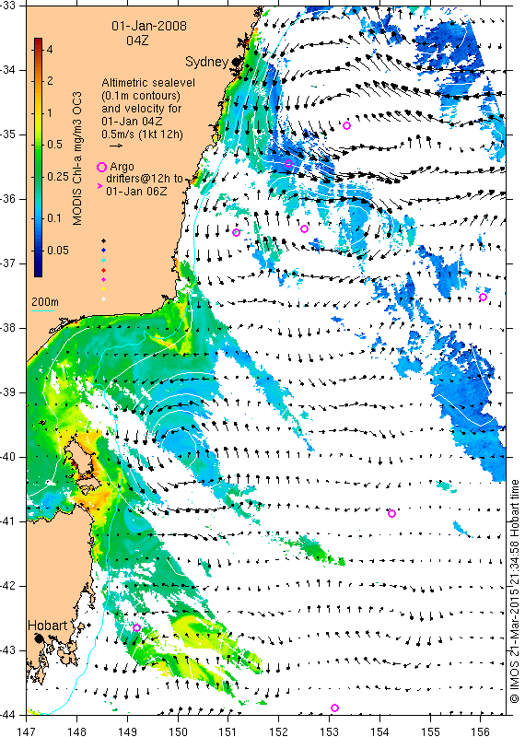Click the 04Z time label under the date

click(x=137, y=41)
